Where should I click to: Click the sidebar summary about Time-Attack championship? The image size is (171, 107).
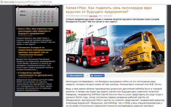pos(36,64)
